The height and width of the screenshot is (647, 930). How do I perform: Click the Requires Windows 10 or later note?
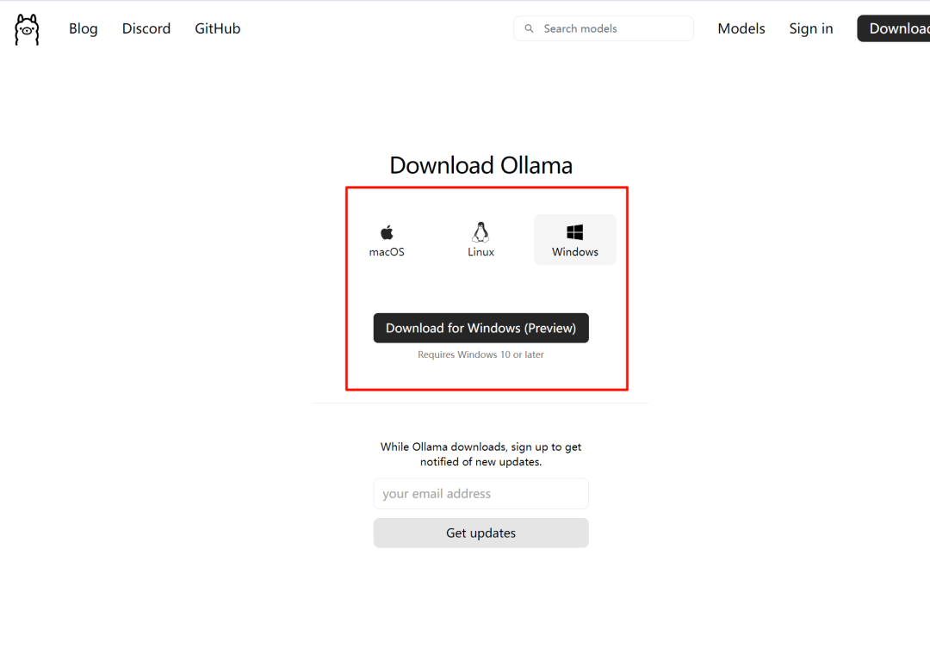pyautogui.click(x=480, y=354)
